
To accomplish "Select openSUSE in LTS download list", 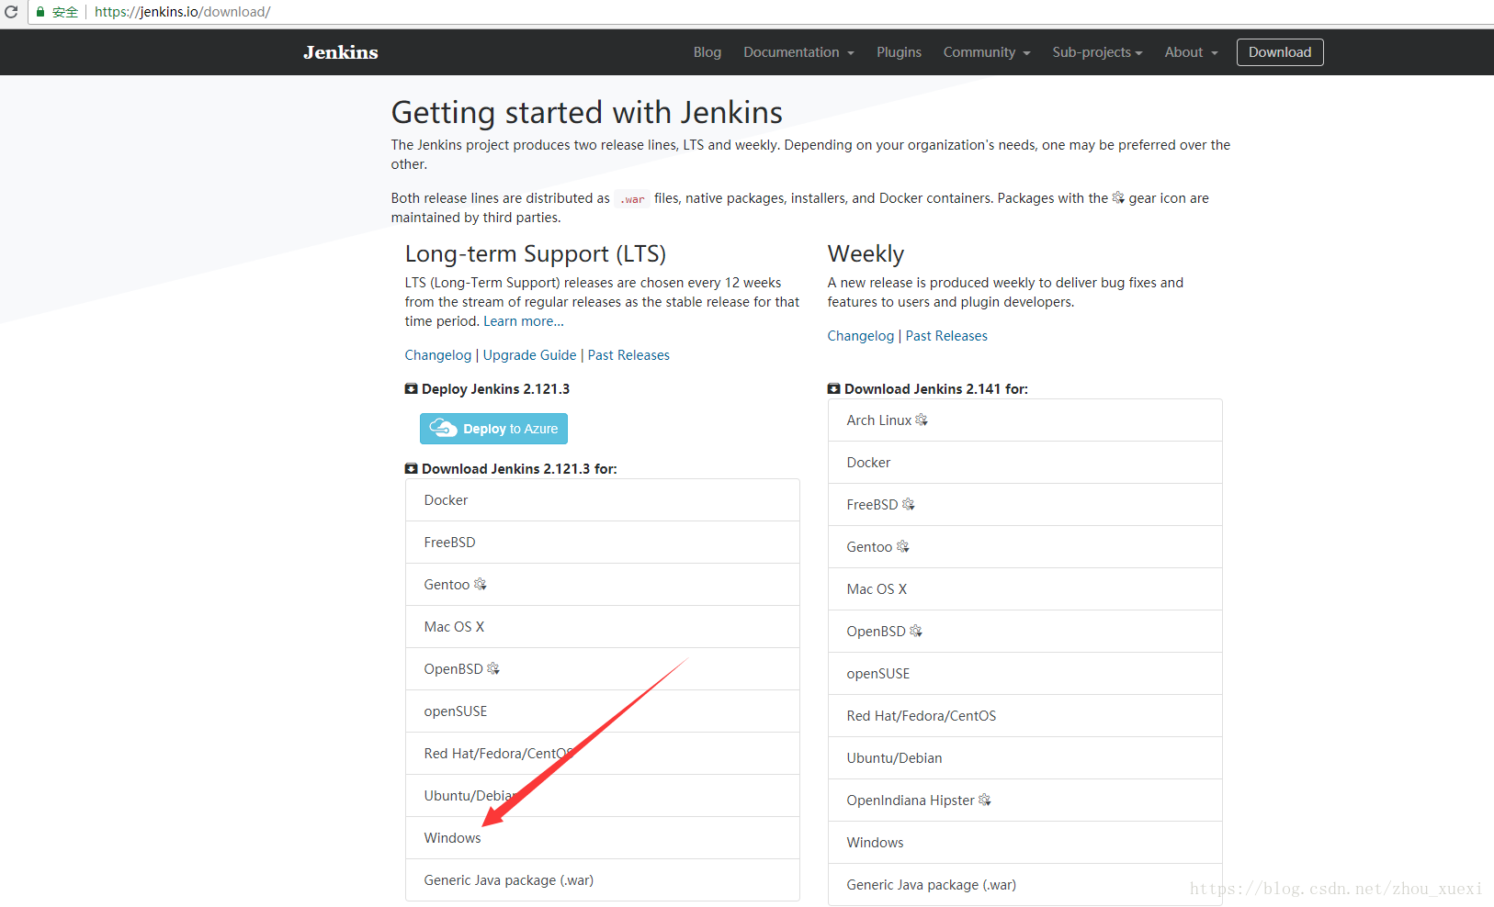I will coord(603,711).
